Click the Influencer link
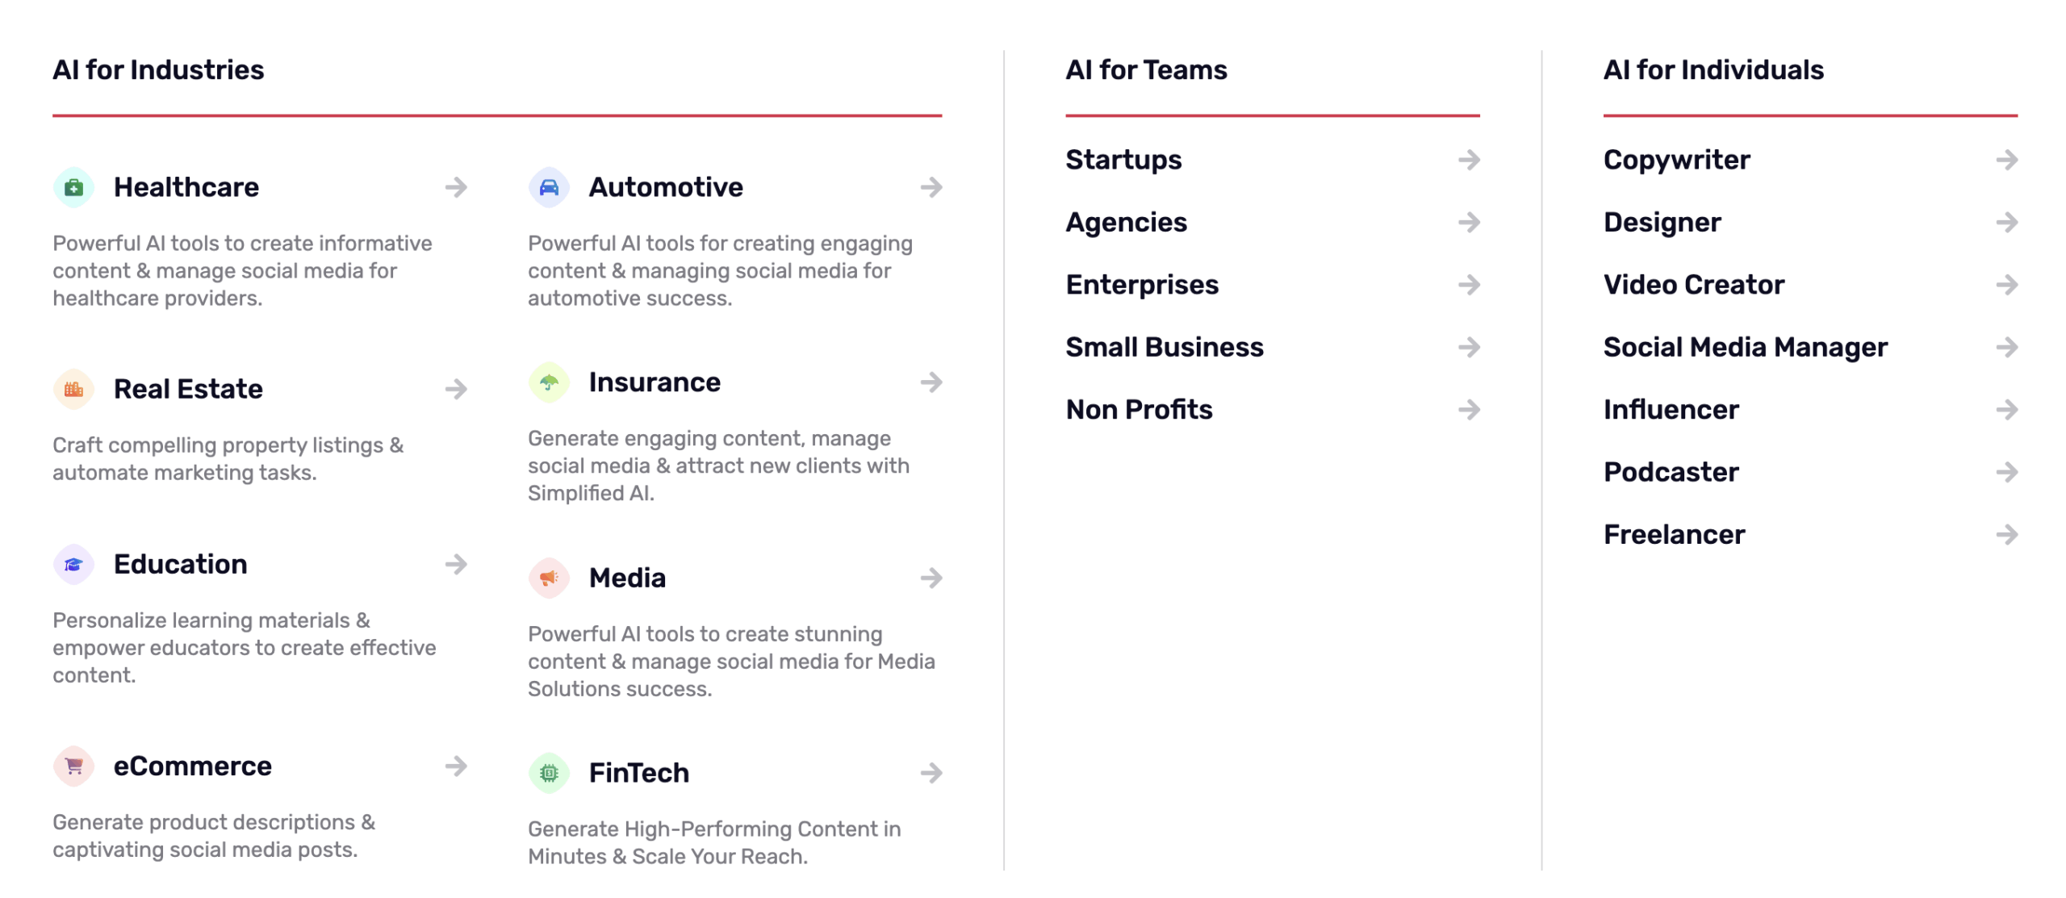 1671,410
